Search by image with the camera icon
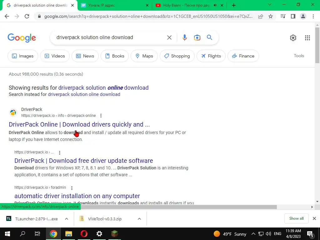Screen dimensions: 320x240 pos(197,37)
